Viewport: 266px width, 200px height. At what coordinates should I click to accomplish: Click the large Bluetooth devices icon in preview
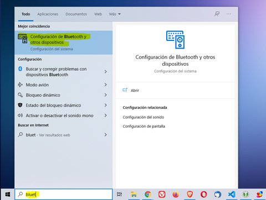[x=175, y=40]
